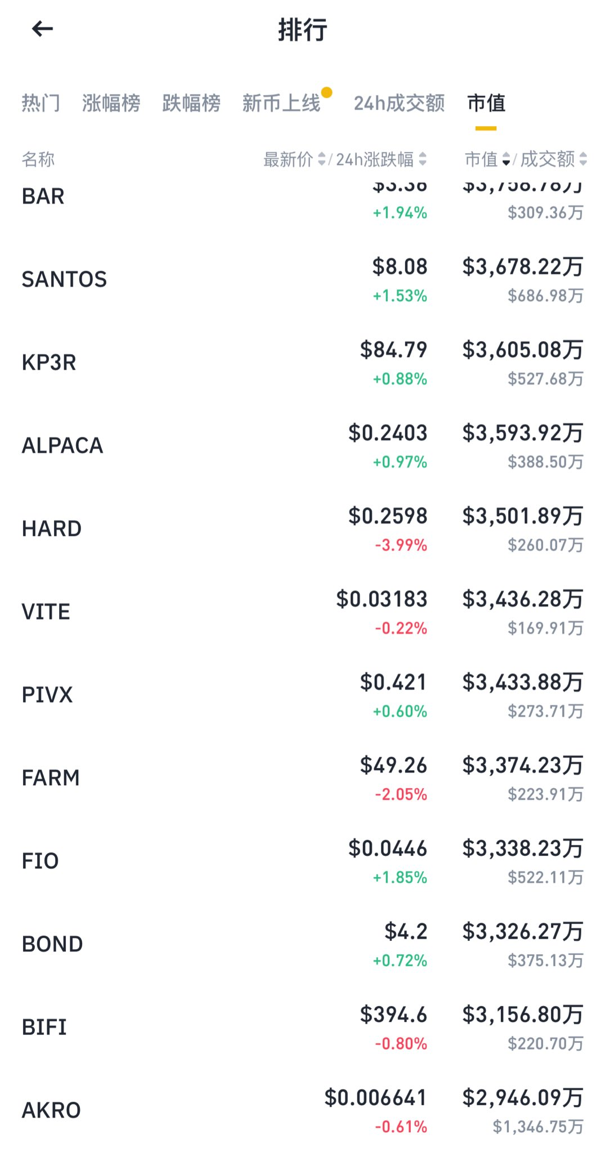Viewport: 605px width, 1153px height.
Task: Tap the back arrow icon
Action: (x=42, y=29)
